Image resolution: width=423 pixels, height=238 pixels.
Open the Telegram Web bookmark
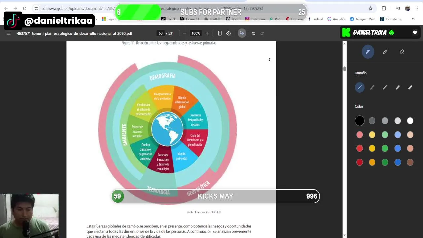(x=363, y=19)
